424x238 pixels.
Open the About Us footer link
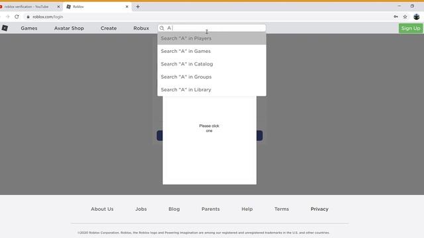(x=102, y=209)
